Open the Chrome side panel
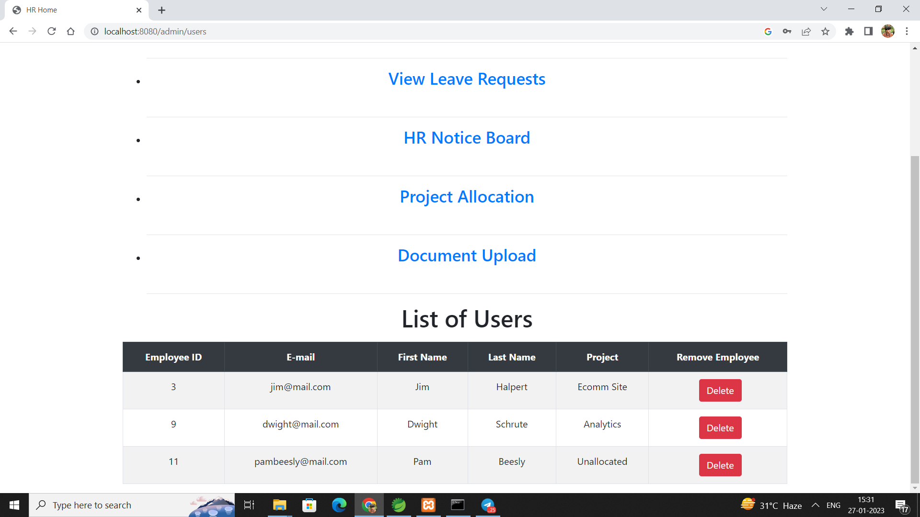Viewport: 920px width, 517px height. [x=868, y=31]
